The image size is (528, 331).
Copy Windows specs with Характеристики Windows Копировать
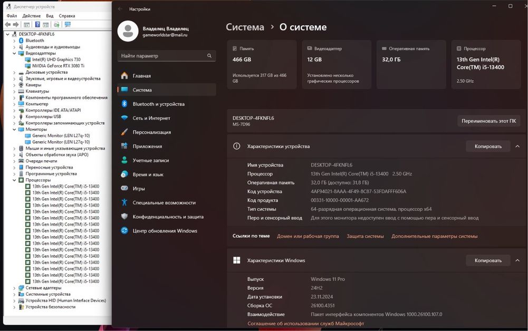click(x=488, y=260)
